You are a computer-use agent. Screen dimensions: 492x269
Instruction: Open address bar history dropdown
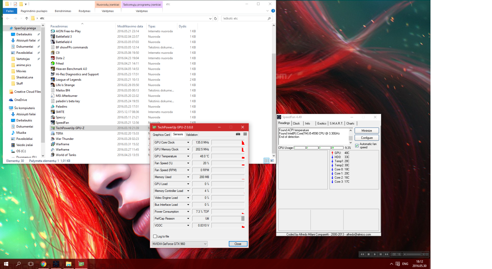(x=210, y=18)
